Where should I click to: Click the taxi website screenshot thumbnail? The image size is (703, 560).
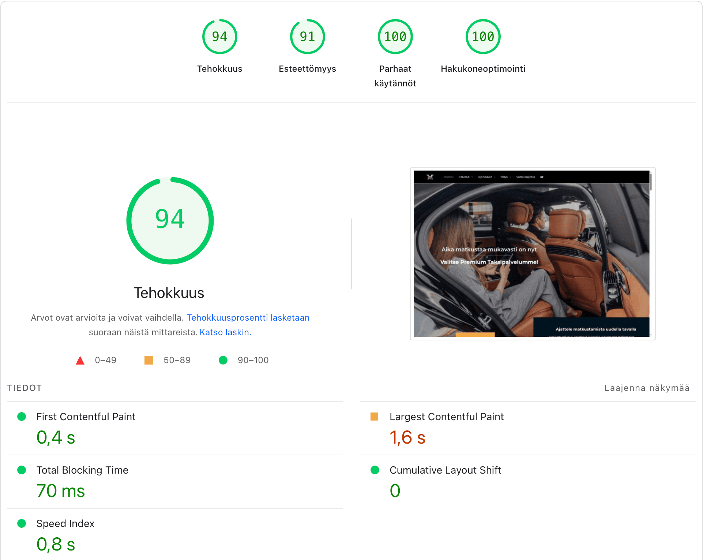pos(532,253)
